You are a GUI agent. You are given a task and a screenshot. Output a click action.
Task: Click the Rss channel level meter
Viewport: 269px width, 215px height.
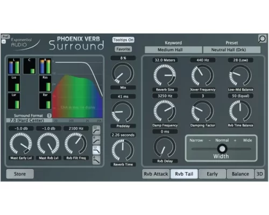click(45, 83)
